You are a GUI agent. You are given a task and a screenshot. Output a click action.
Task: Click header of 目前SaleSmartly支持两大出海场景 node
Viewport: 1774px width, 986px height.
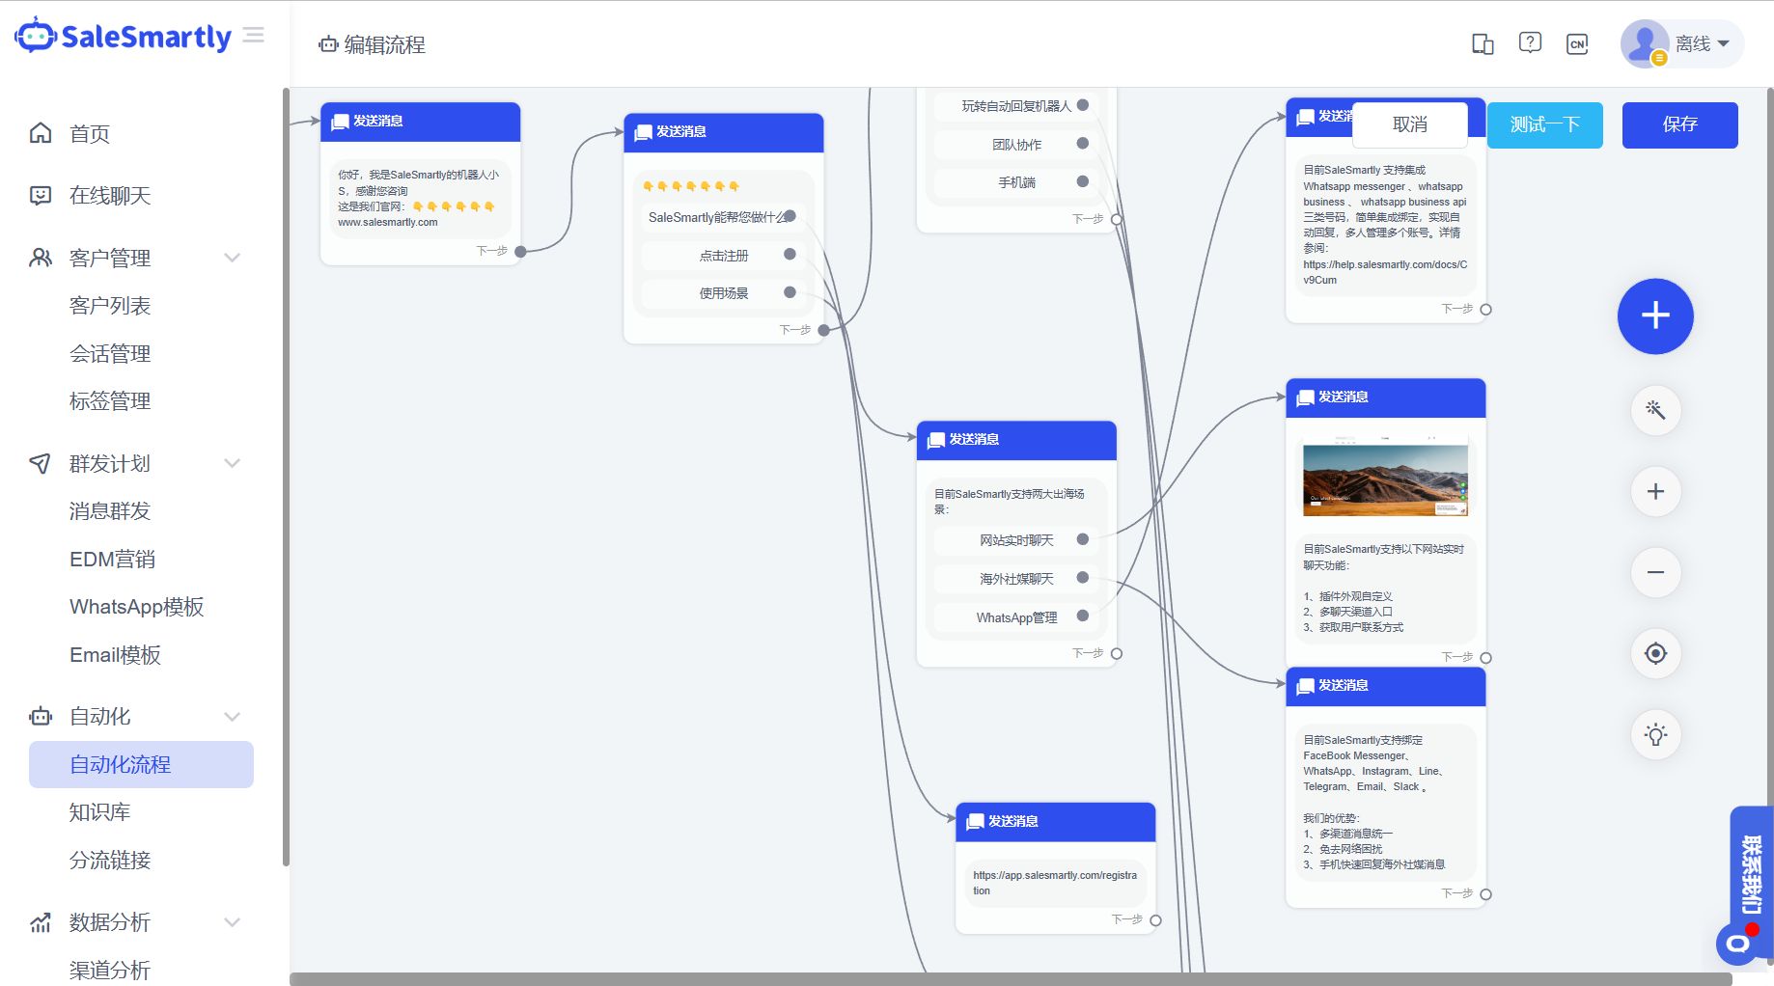pyautogui.click(x=1015, y=440)
